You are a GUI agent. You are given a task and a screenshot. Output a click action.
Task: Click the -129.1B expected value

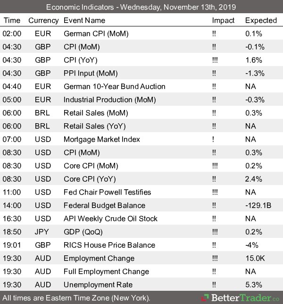(258, 205)
